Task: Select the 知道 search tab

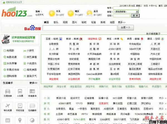Action: pos(94,22)
